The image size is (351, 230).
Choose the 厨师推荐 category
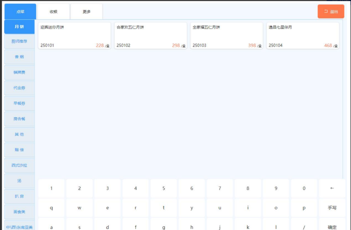pos(19,42)
